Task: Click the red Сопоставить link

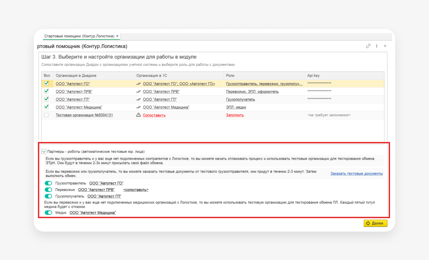Action: (x=154, y=115)
